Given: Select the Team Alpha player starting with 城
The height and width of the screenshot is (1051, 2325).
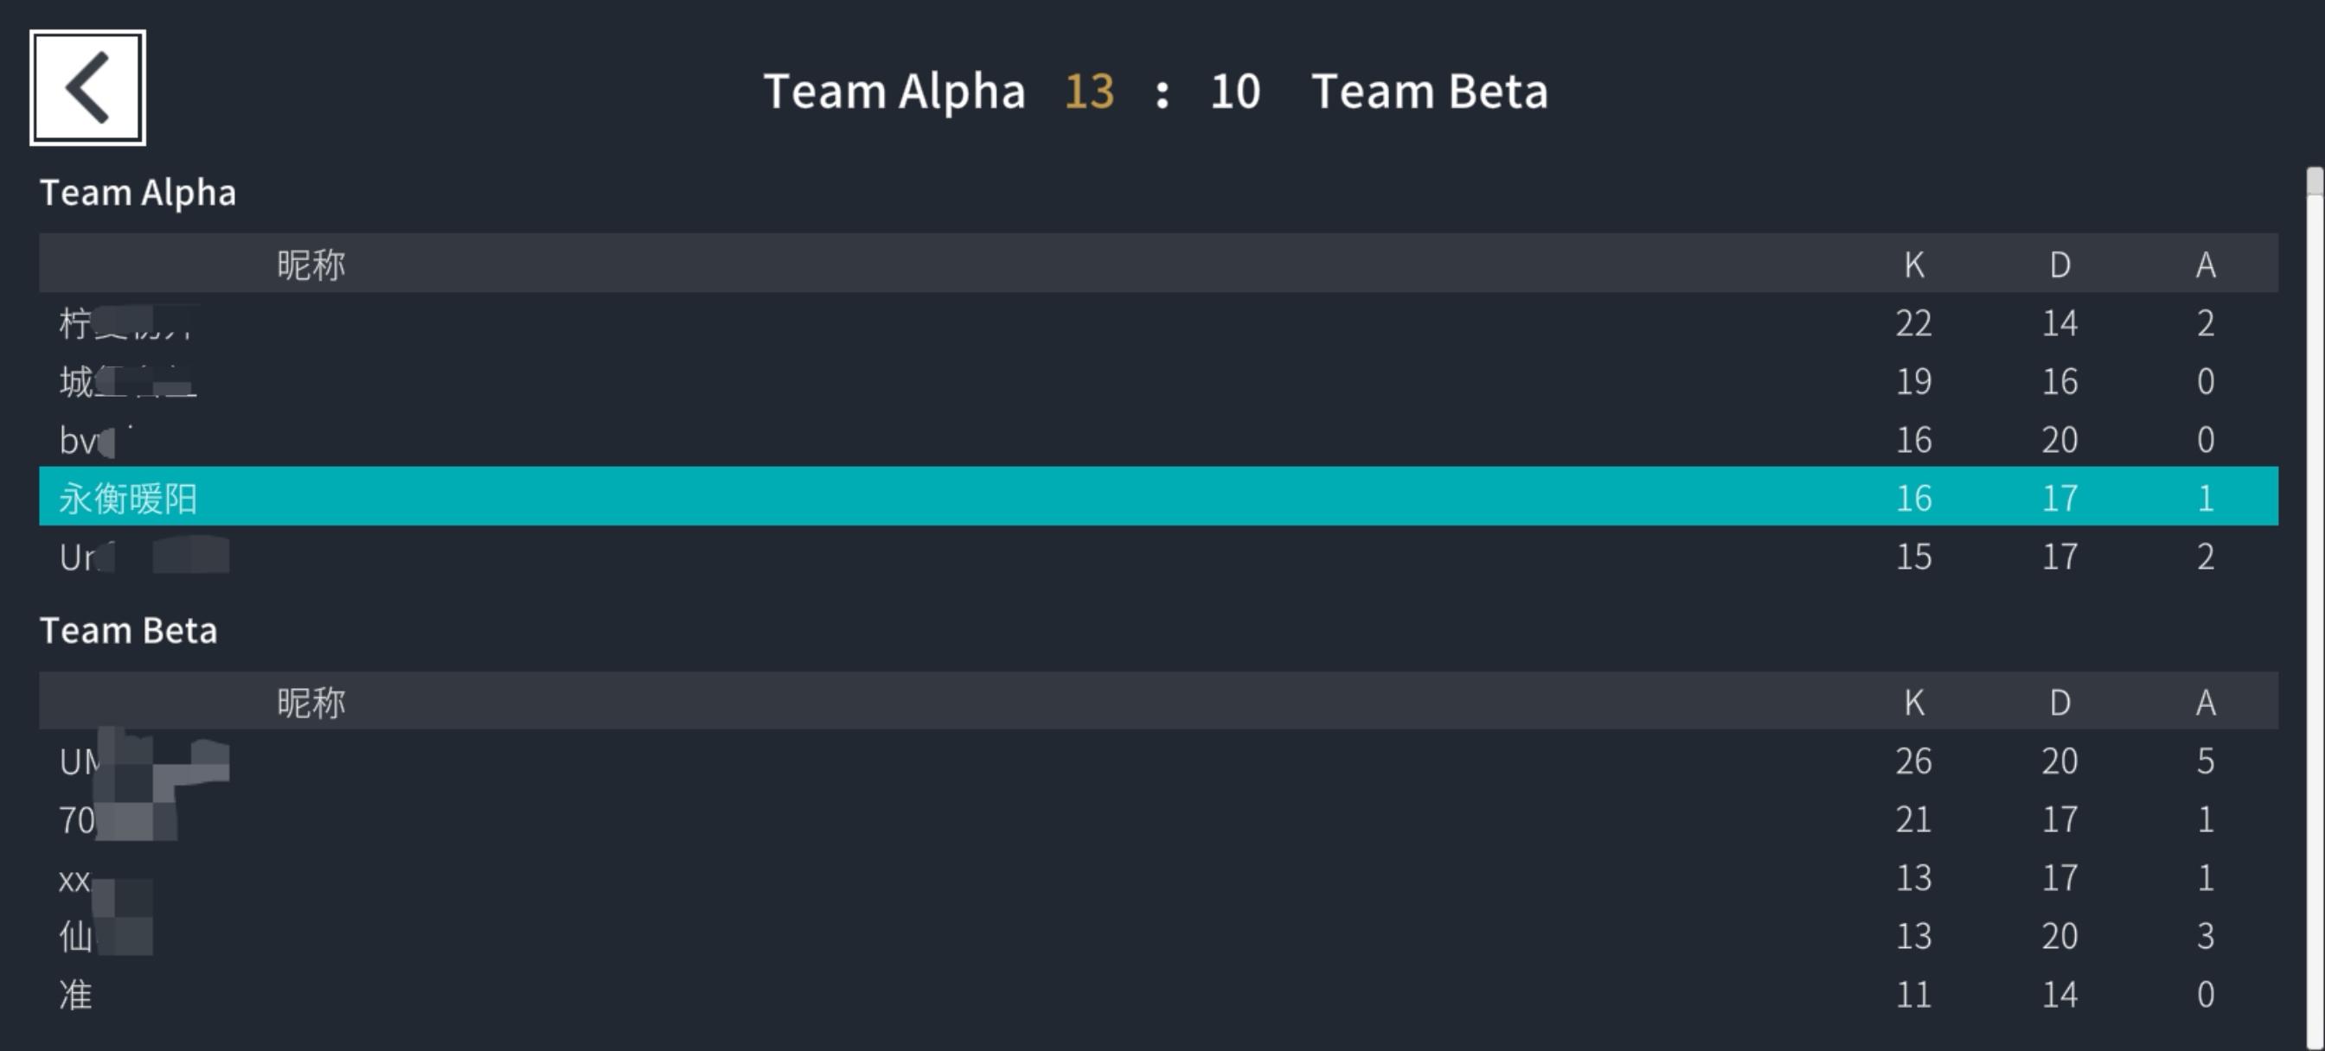Looking at the screenshot, I should click(x=126, y=382).
